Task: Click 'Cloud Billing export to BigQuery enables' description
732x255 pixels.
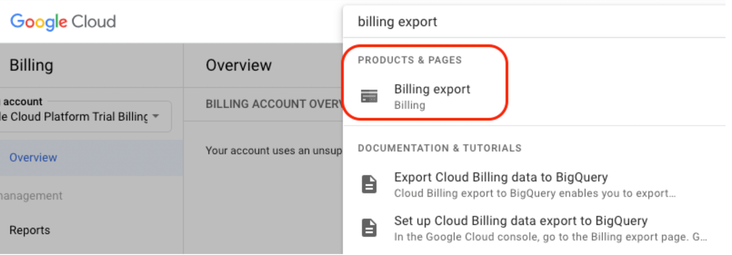Action: [535, 193]
